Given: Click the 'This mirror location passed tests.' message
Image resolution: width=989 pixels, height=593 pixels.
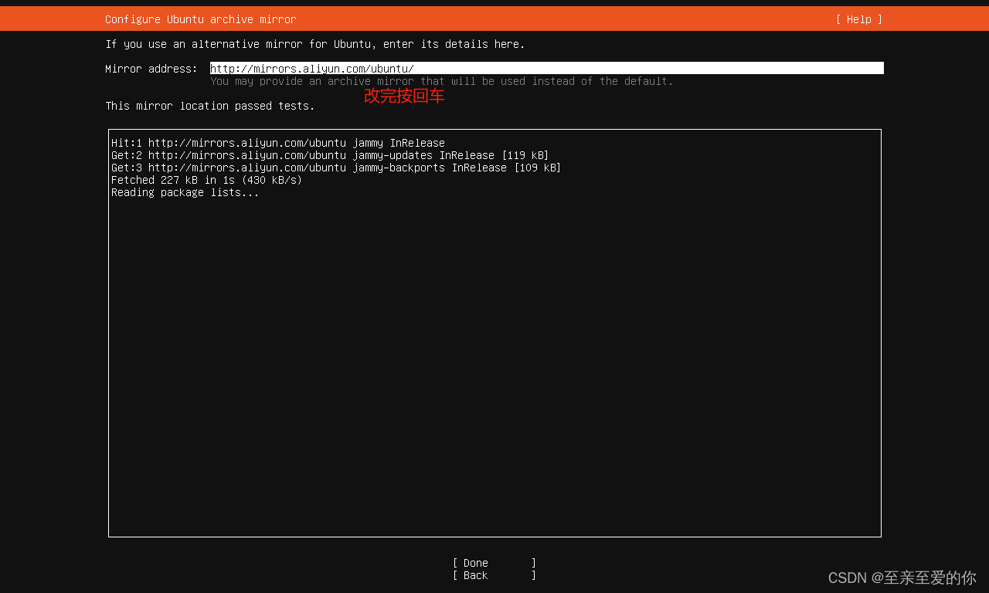Looking at the screenshot, I should 210,106.
